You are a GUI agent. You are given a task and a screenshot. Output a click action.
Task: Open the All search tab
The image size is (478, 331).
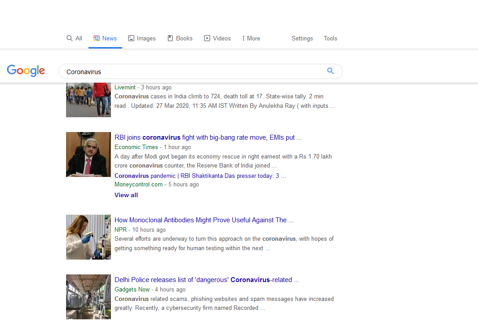75,39
